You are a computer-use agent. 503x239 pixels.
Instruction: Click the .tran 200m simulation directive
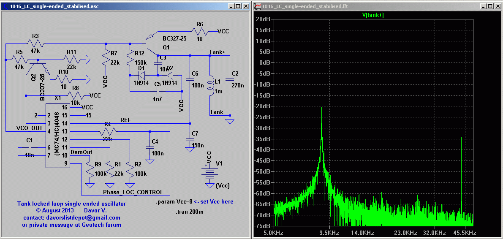(190, 212)
